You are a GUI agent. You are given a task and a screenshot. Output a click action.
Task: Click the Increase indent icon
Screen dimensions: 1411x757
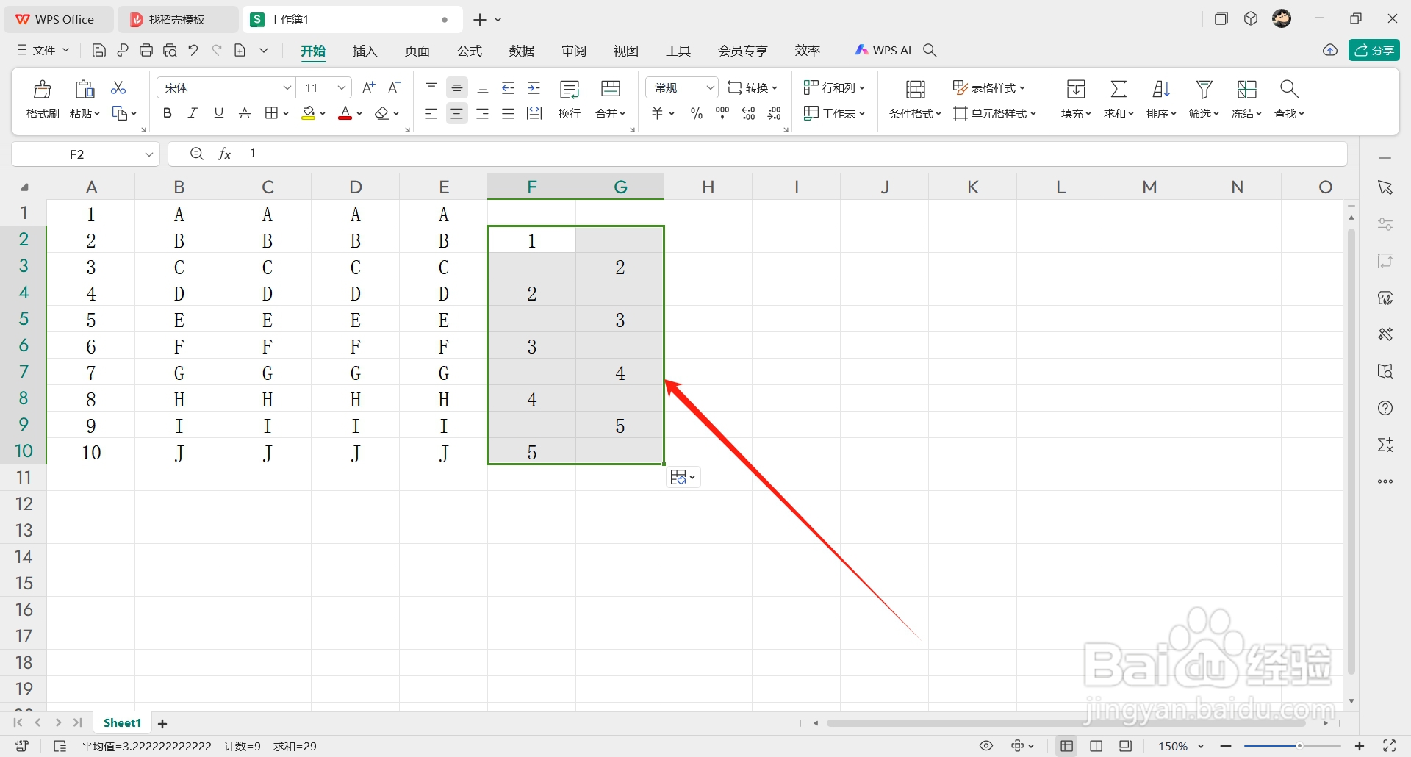(534, 88)
